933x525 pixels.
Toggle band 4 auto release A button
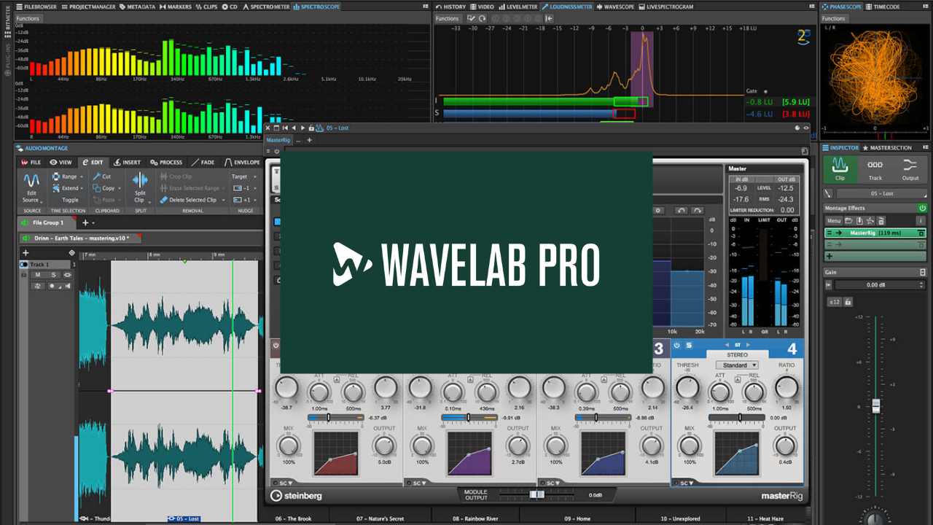737,379
